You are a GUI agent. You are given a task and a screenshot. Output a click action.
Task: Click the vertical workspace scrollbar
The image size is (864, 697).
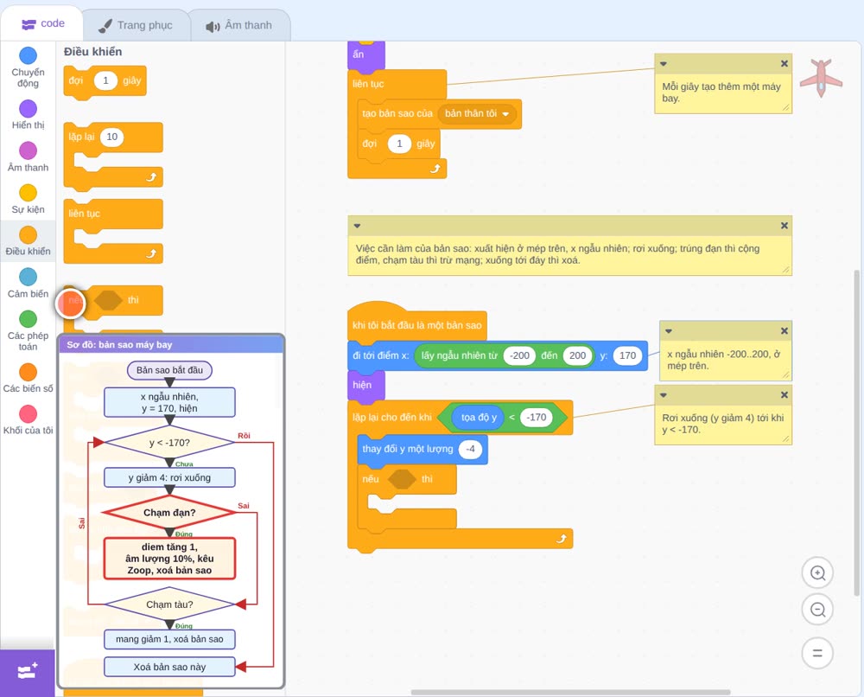(x=856, y=433)
